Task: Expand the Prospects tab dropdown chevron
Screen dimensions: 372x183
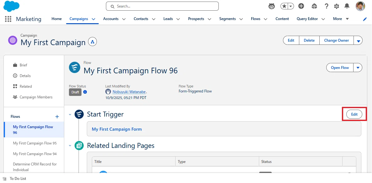Action: click(209, 19)
